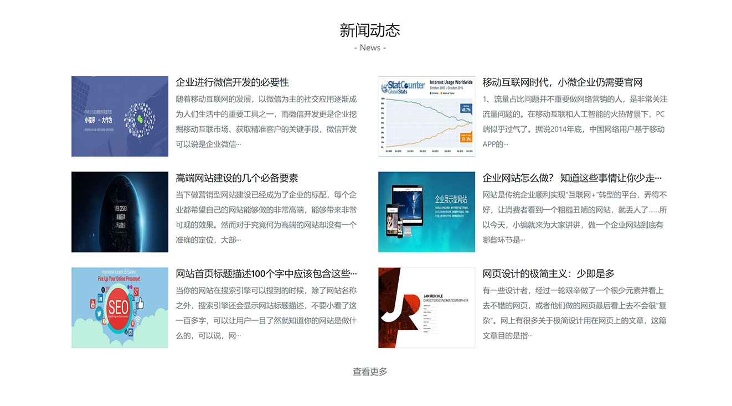Open article 移动互联网时代，小微企业仍需要官网
Image resolution: width=732 pixels, height=406 pixels.
click(563, 82)
